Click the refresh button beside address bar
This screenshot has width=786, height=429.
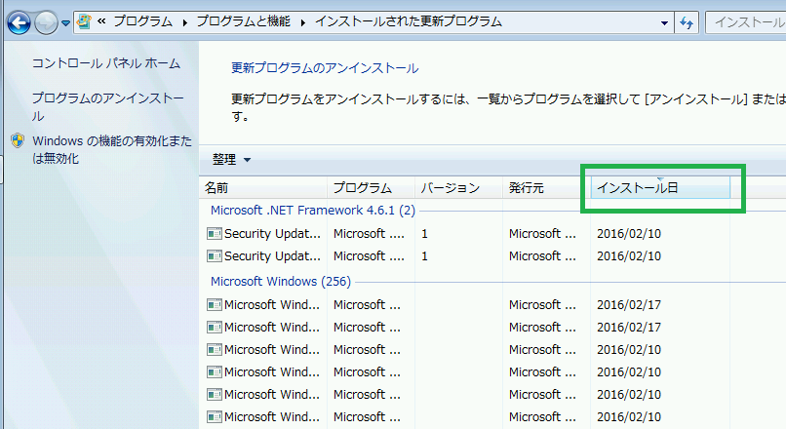click(687, 22)
